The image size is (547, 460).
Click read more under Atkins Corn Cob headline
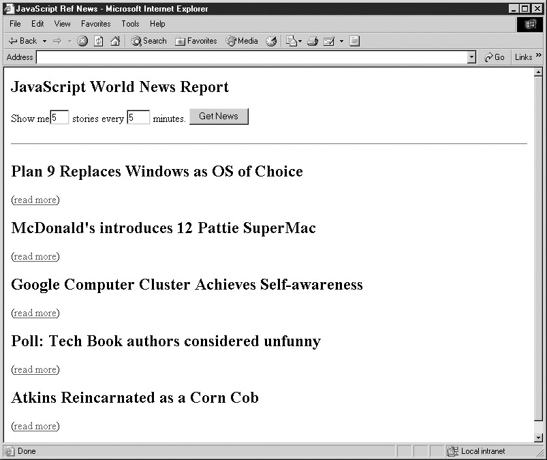35,426
